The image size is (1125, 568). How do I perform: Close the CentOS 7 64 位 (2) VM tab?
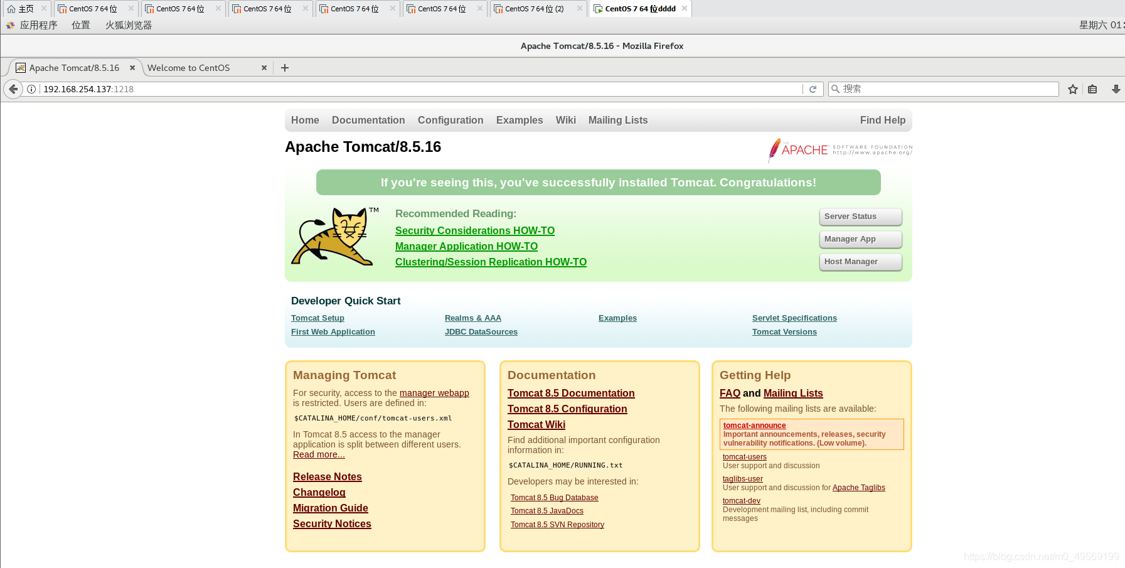coord(580,9)
